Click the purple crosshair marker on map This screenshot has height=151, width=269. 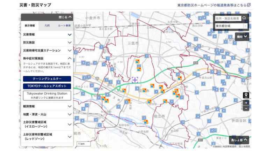tap(135, 80)
